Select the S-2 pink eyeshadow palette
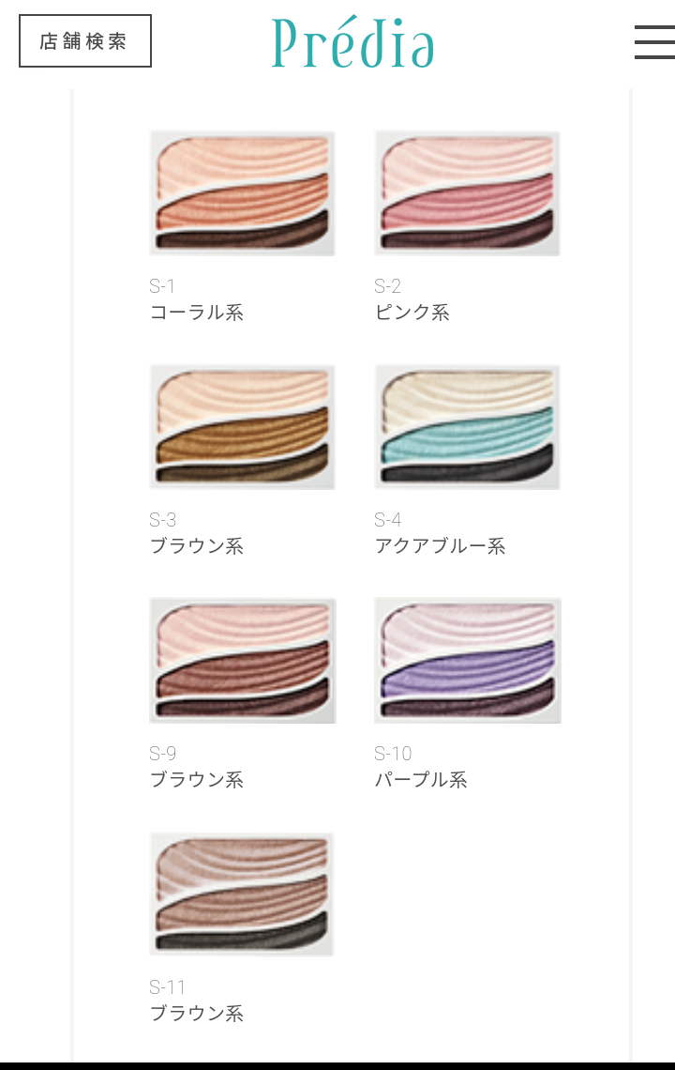Screen dimensions: 675x1070 [x=467, y=193]
